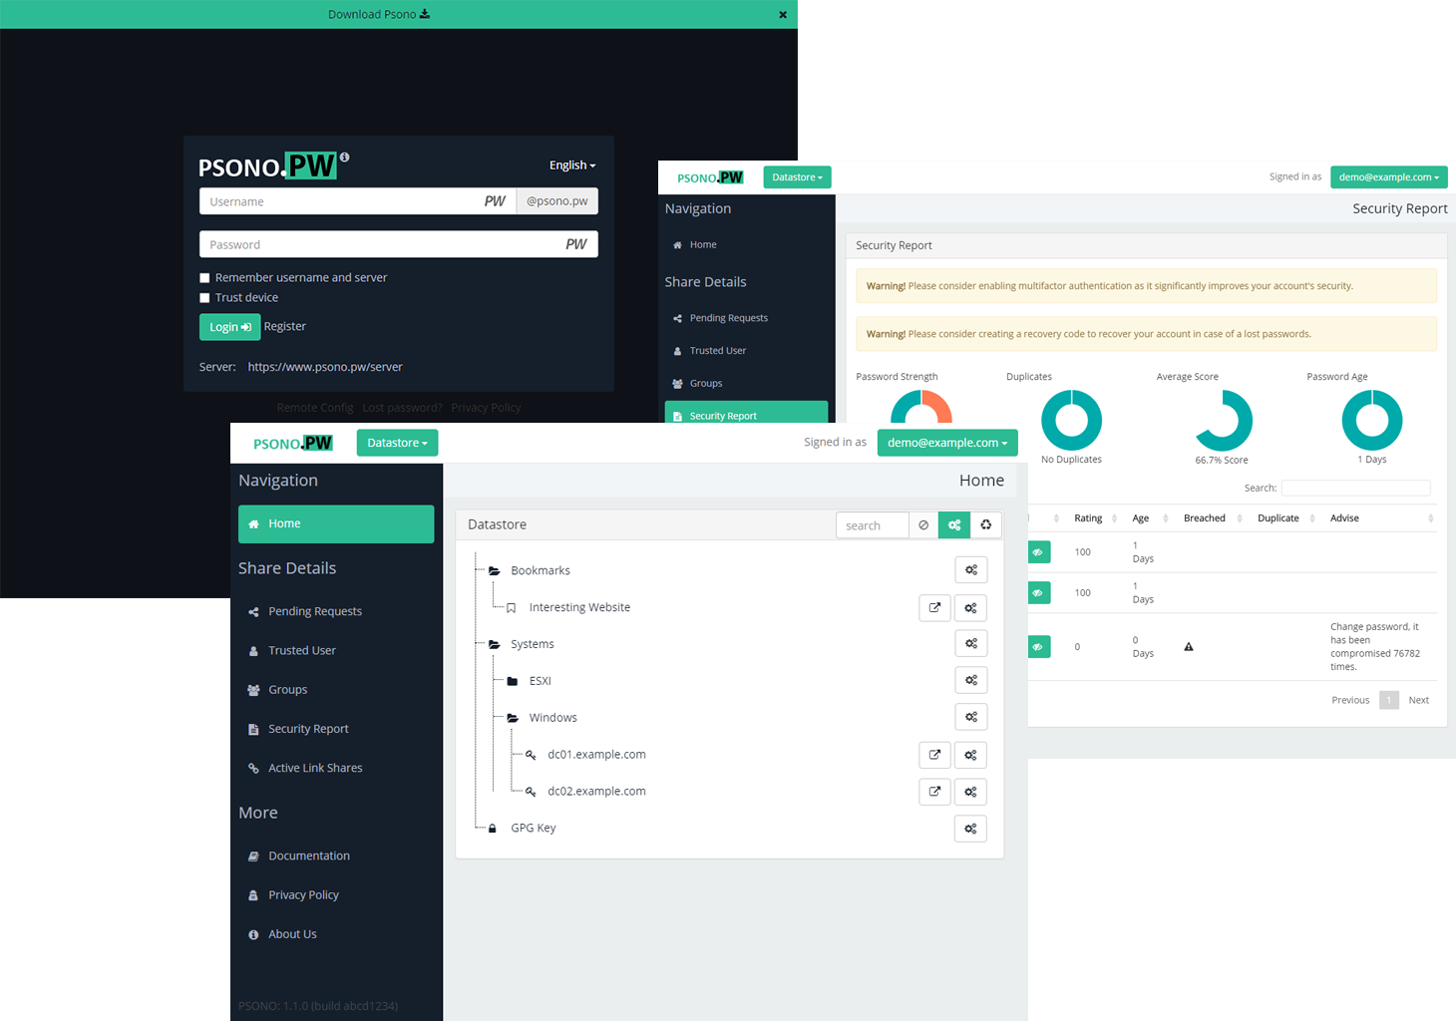Launch dc01.example.com using its open-link icon
This screenshot has width=1456, height=1021.
click(934, 755)
